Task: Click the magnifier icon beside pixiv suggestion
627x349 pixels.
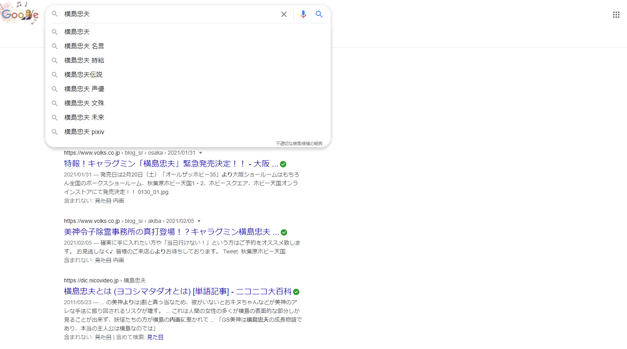Action: coord(55,132)
